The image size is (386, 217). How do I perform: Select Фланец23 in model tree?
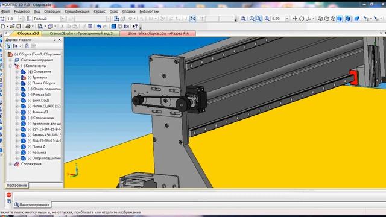[37, 112]
